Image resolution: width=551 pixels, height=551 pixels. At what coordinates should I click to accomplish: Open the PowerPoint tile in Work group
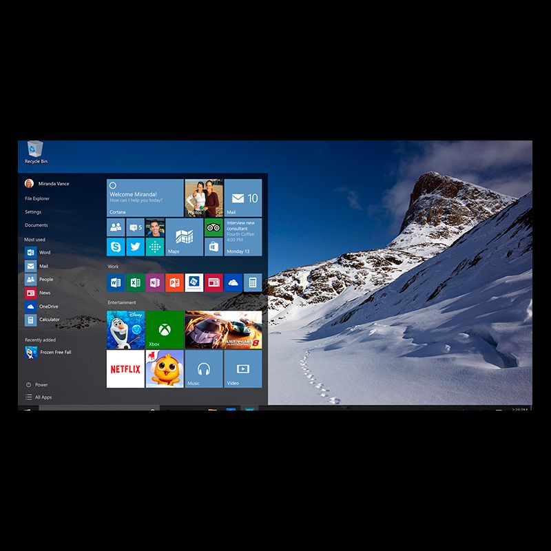click(x=174, y=282)
